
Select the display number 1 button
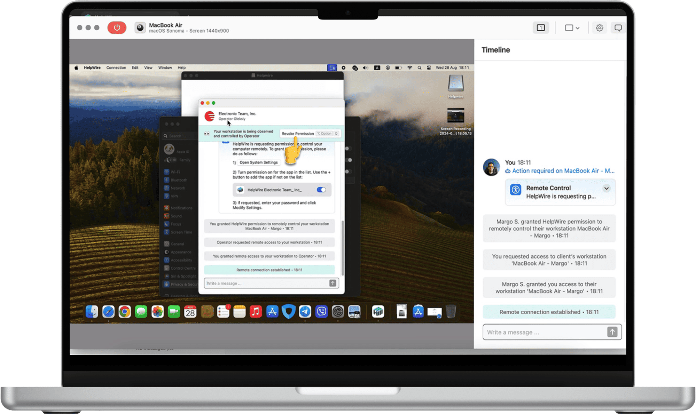[x=541, y=27]
